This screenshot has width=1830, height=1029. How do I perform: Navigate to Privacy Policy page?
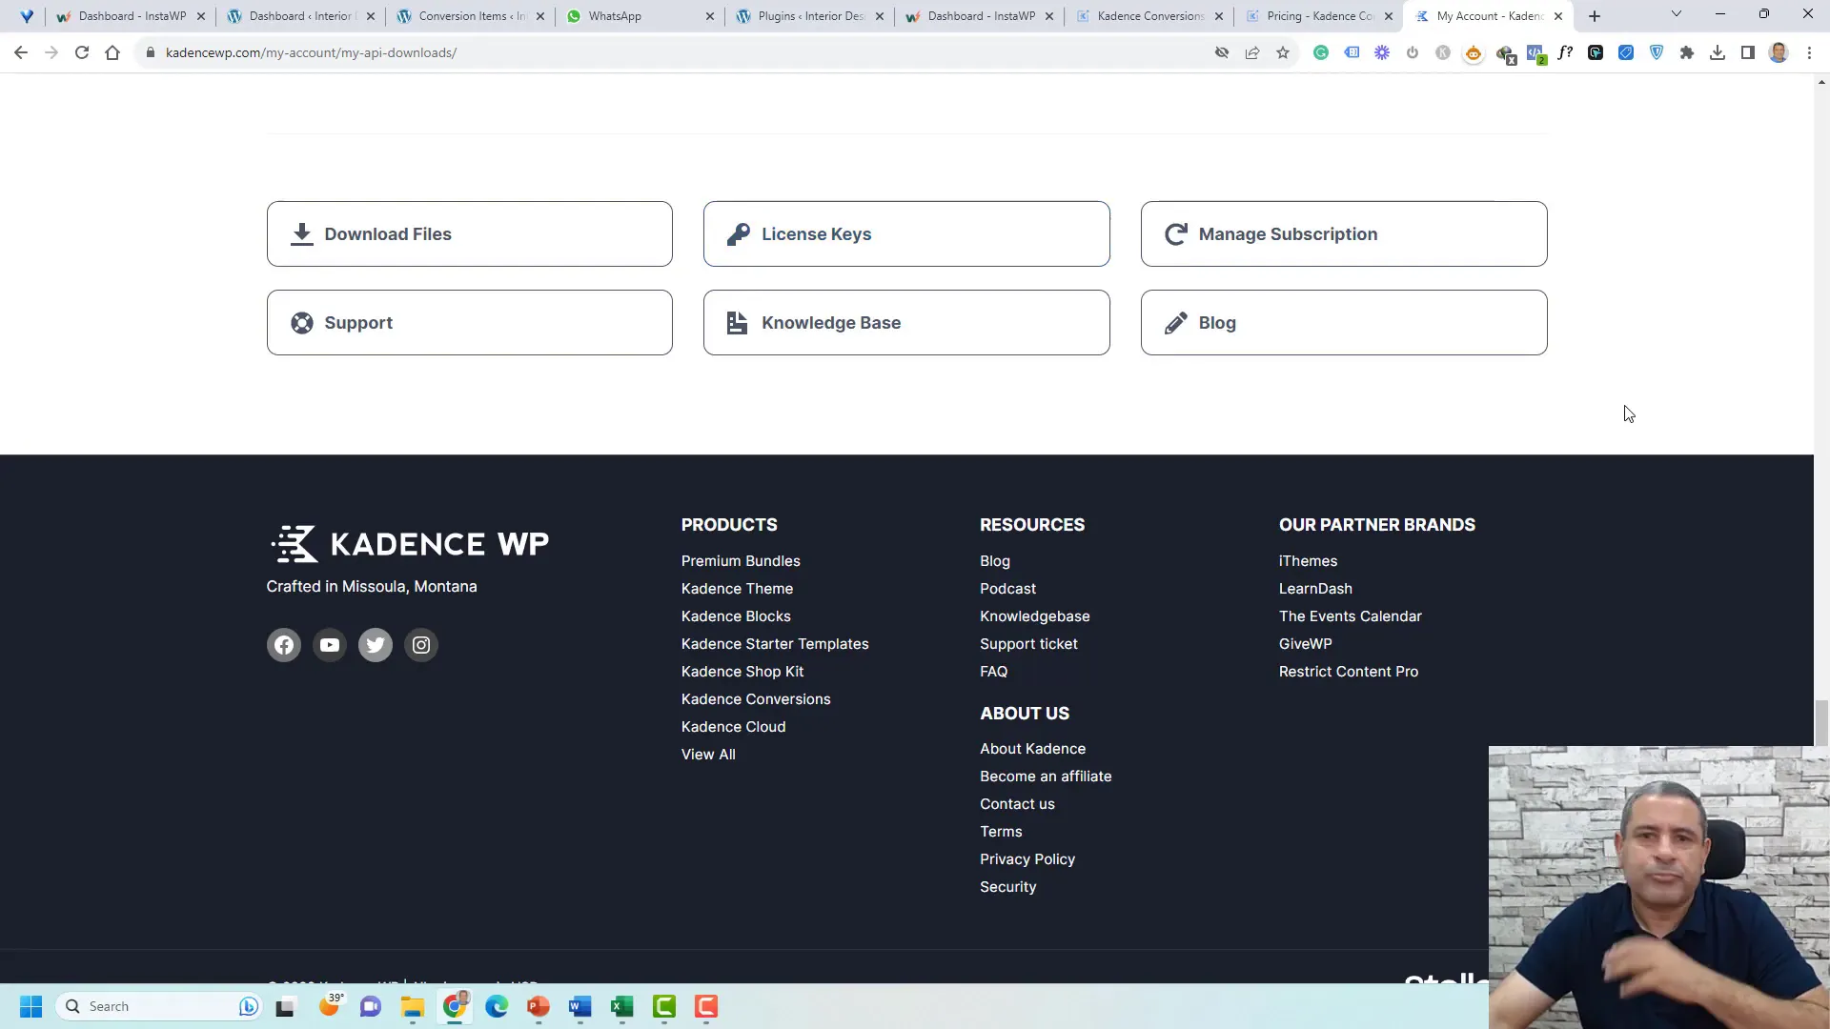click(1027, 858)
